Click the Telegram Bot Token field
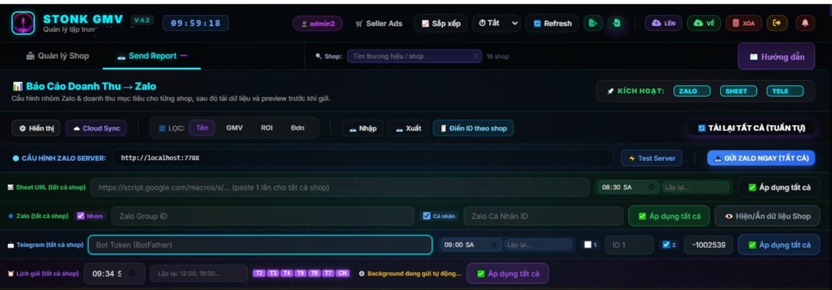Viewport: 832px width, 290px height. tap(260, 245)
